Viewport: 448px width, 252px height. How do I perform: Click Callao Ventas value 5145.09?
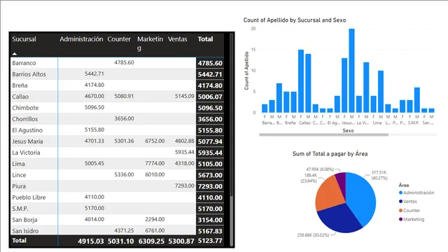pyautogui.click(x=185, y=96)
